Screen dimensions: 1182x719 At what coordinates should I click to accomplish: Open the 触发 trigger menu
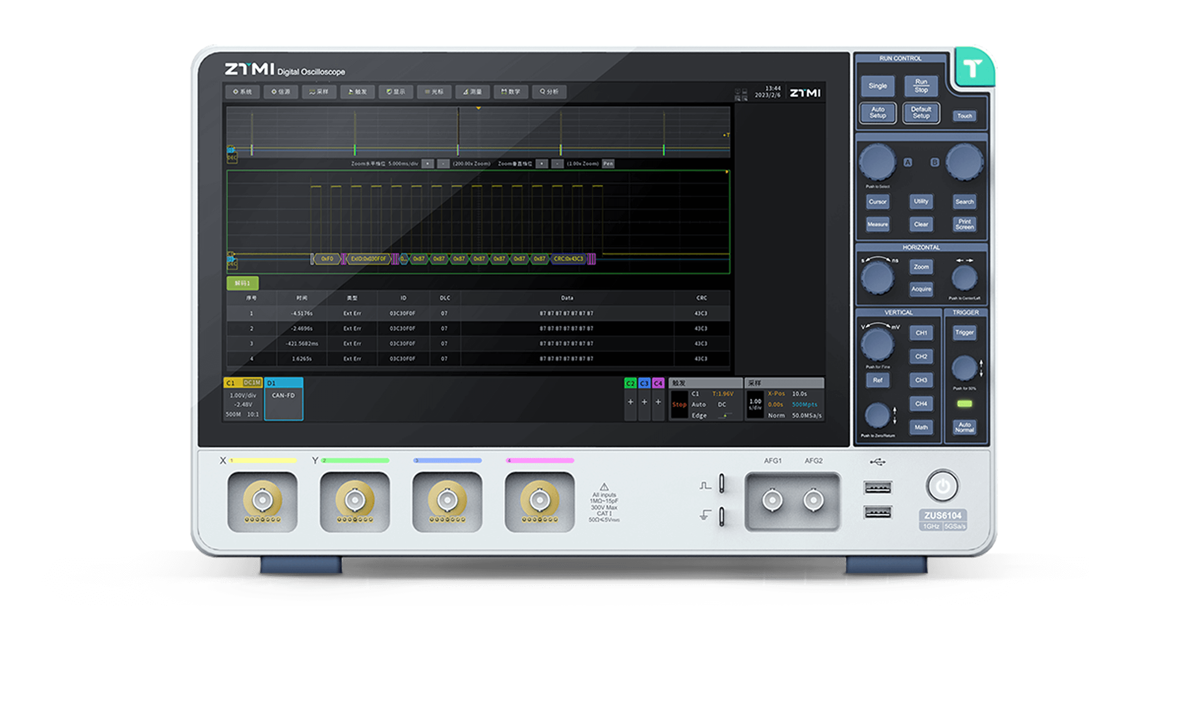click(x=358, y=92)
